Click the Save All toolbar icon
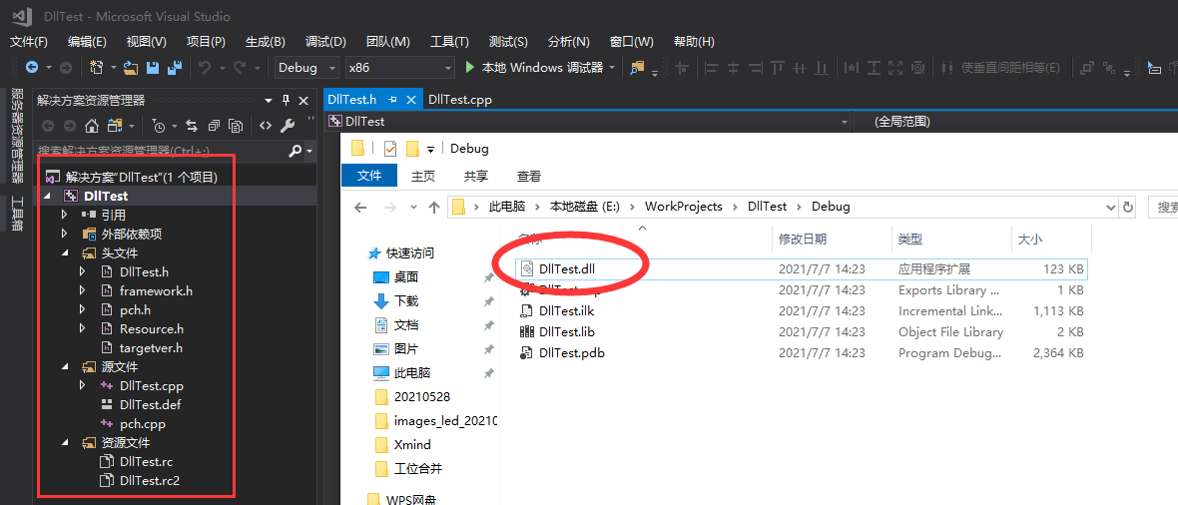Viewport: 1178px width, 505px height. (175, 68)
